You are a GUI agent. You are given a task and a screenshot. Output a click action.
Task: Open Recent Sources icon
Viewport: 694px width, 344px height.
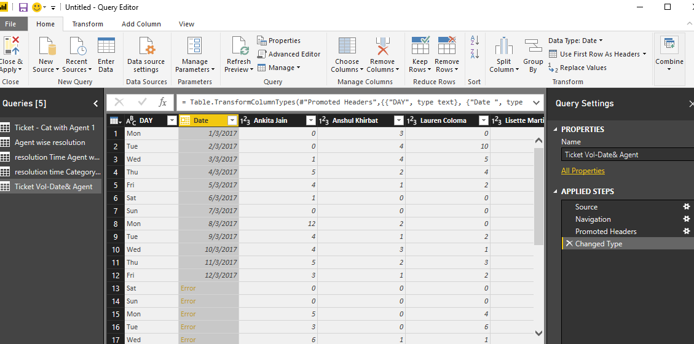(x=77, y=46)
